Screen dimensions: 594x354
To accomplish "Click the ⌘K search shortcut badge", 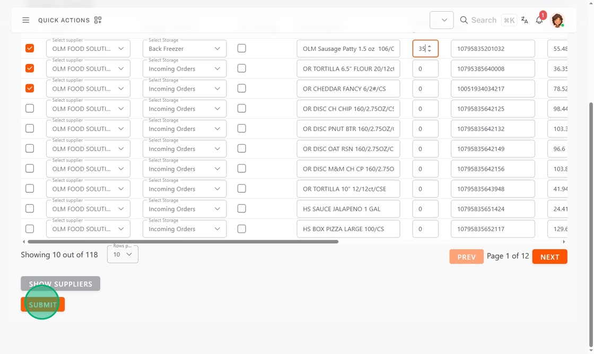I will 509,20.
